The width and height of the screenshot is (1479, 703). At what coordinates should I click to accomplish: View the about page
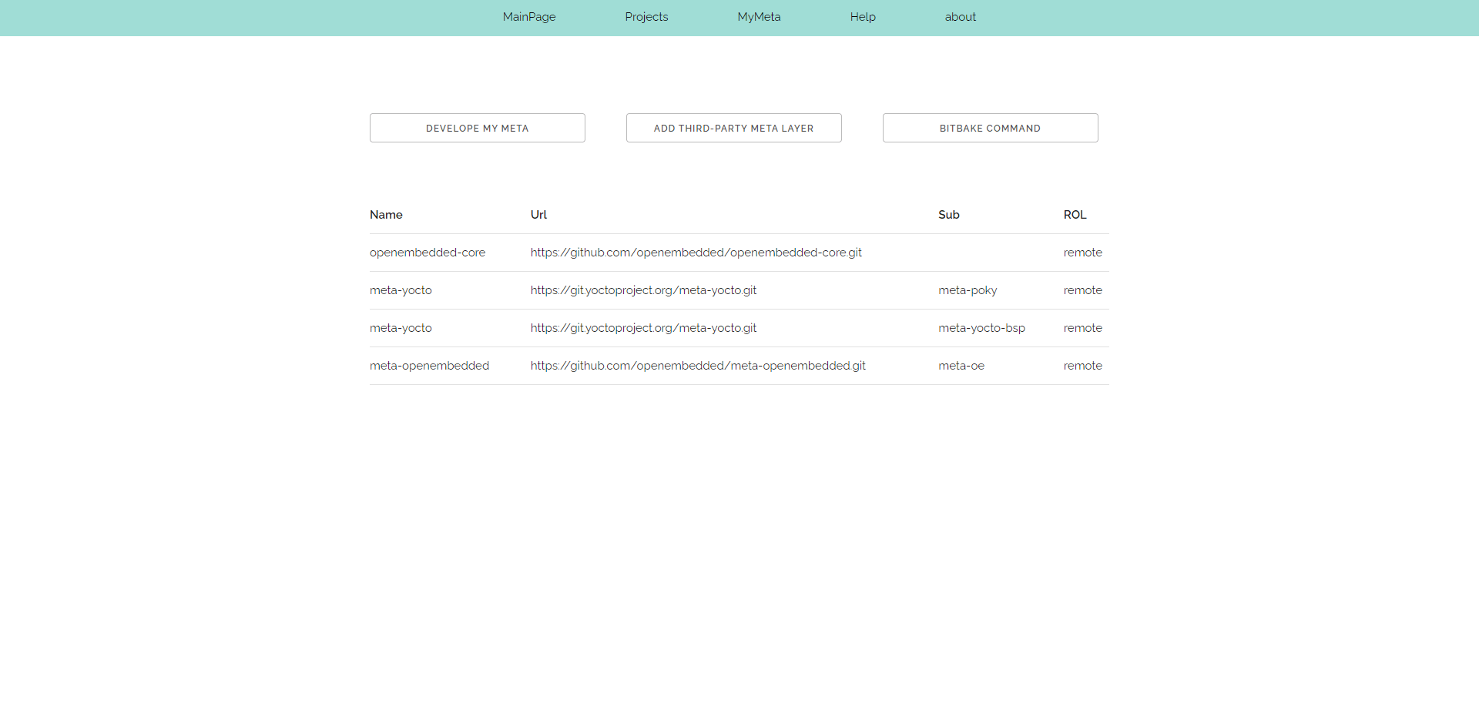960,17
